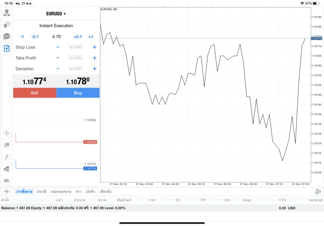Decrease the Take Profit value
Image resolution: width=324 pixels, height=226 pixels.
(x=58, y=58)
